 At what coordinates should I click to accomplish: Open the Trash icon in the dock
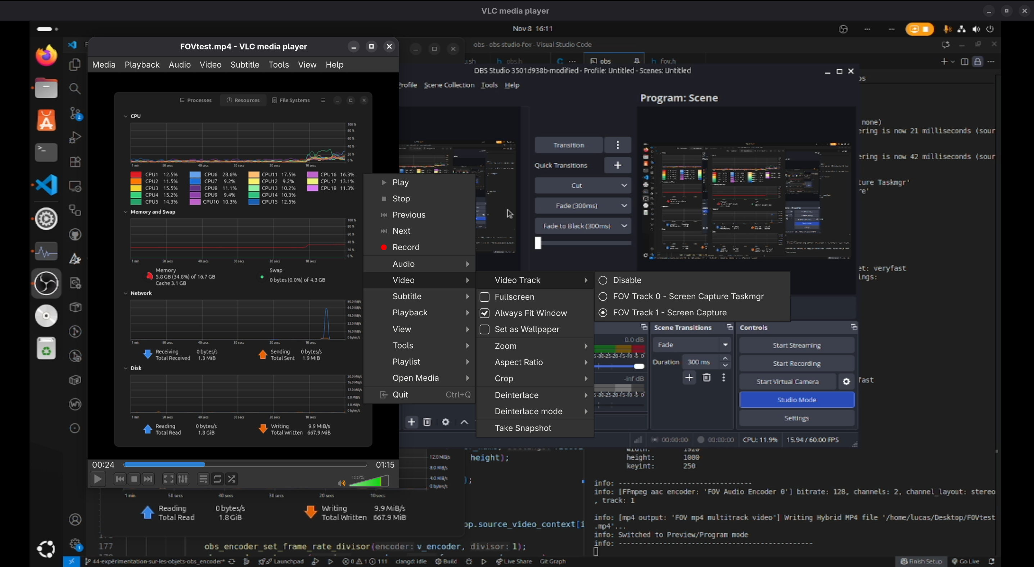[x=46, y=348]
